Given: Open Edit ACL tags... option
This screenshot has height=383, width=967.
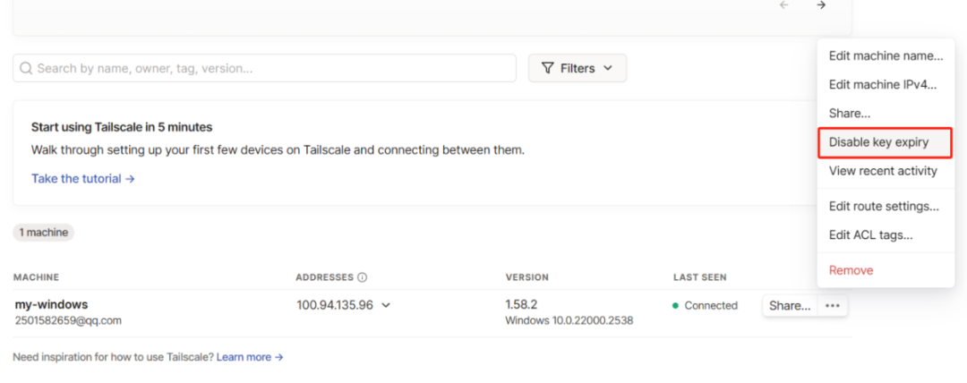Looking at the screenshot, I should [x=886, y=235].
